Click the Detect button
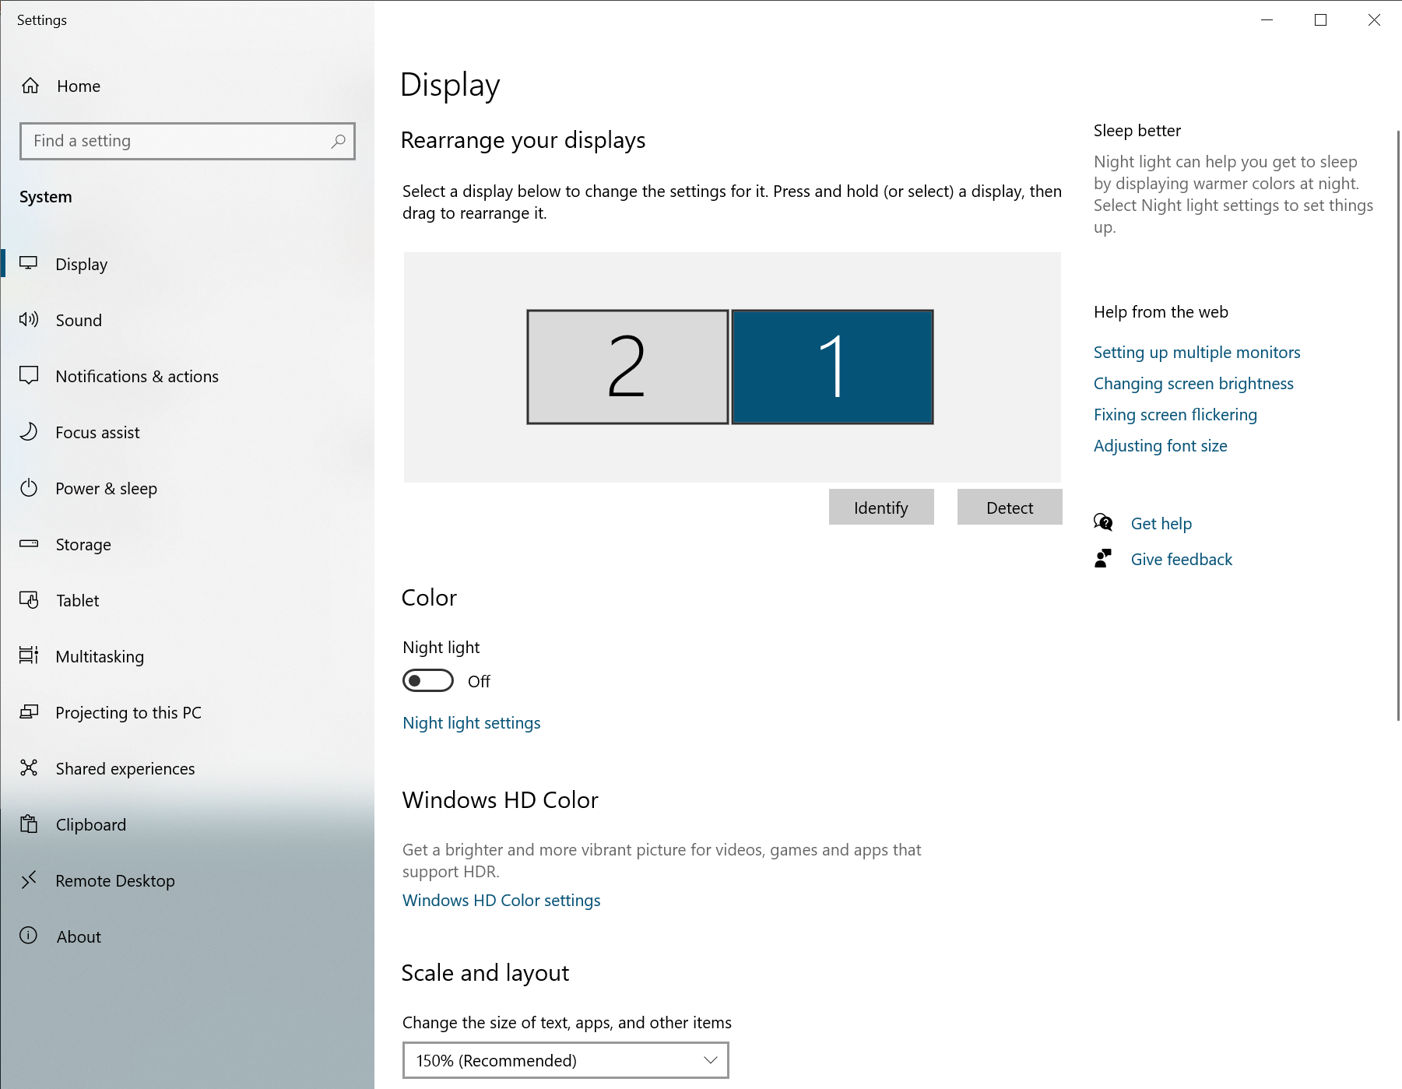This screenshot has width=1402, height=1089. coord(1009,507)
